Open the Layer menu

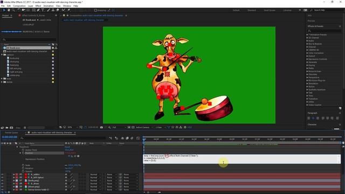(x=30, y=6)
